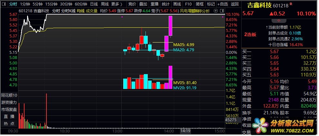Click the 量比 value 3.73
Screen dimensions: 319x136
click(x=312, y=88)
